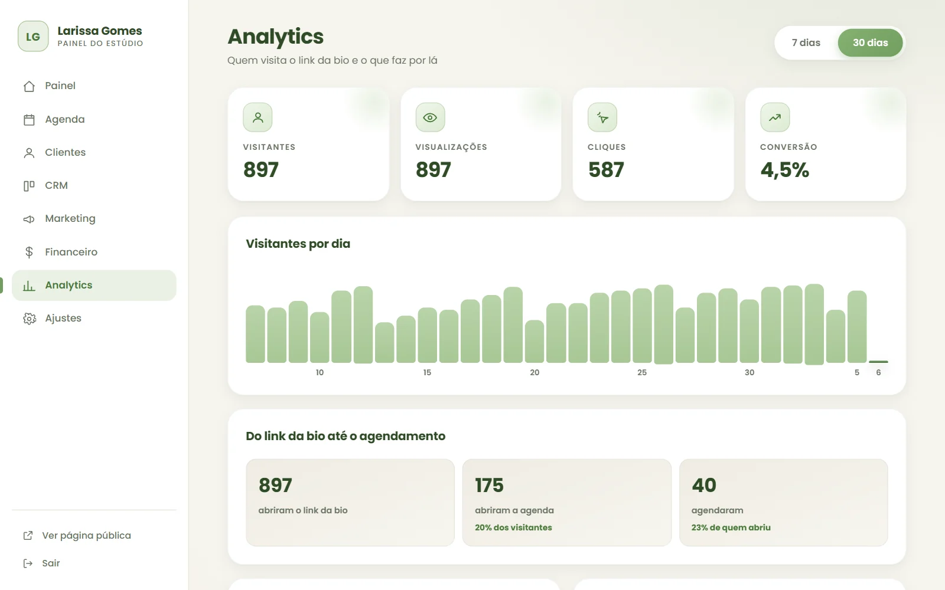Click the 897 abriram o link funnel card
The width and height of the screenshot is (945, 590).
coord(350,503)
